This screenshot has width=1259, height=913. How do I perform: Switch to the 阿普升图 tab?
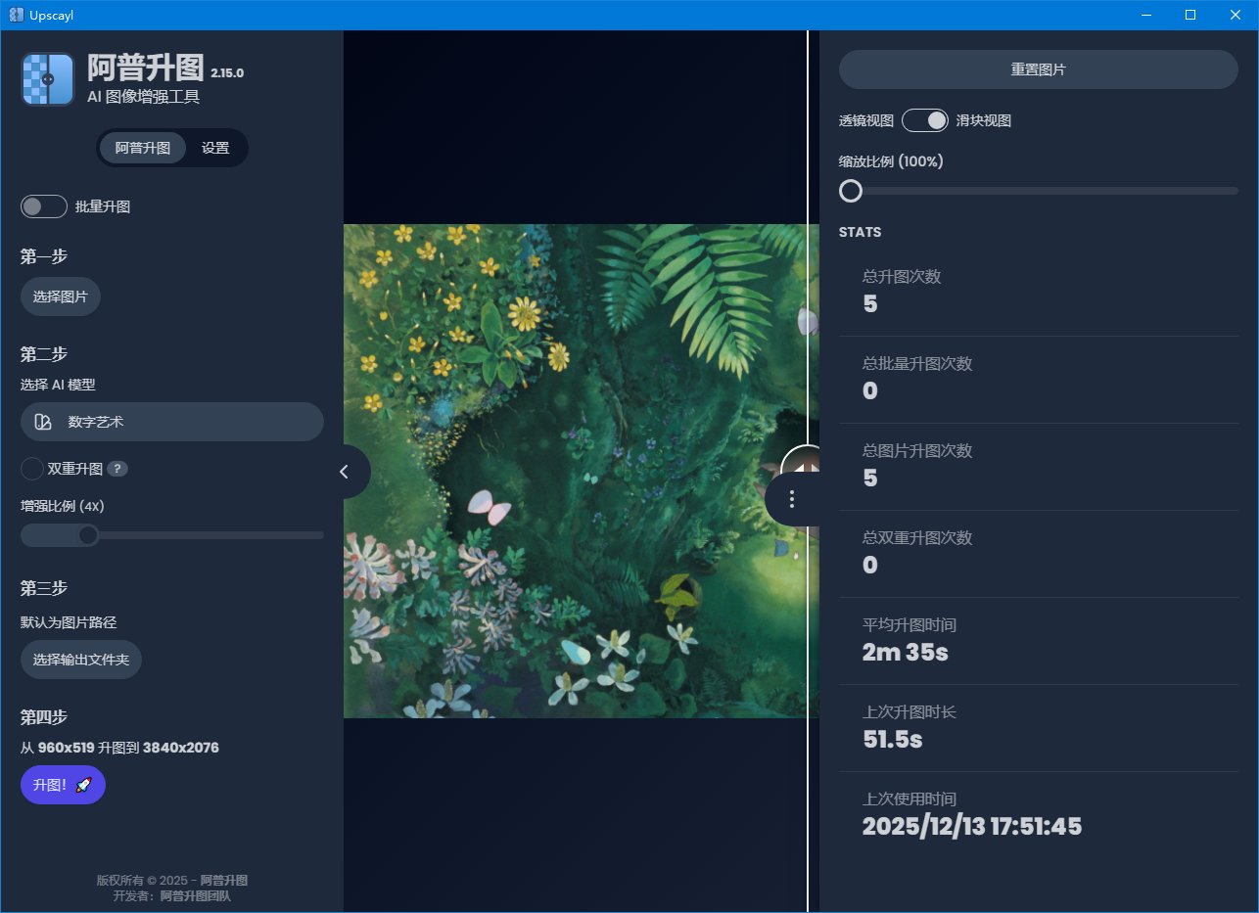(143, 148)
